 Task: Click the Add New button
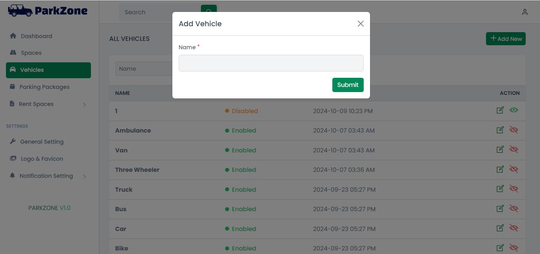coord(505,38)
